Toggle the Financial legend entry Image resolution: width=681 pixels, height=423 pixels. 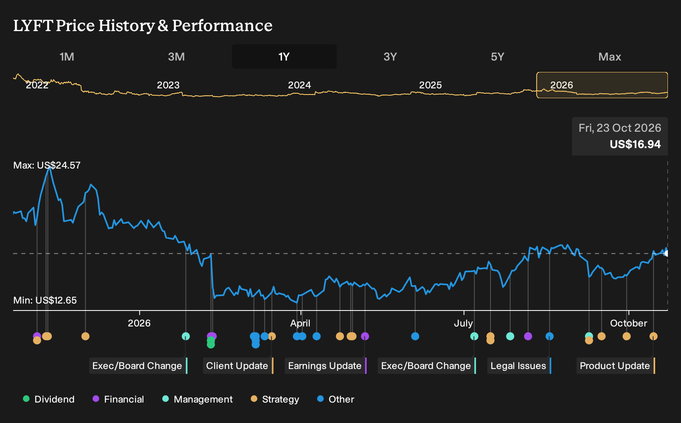[x=118, y=399]
